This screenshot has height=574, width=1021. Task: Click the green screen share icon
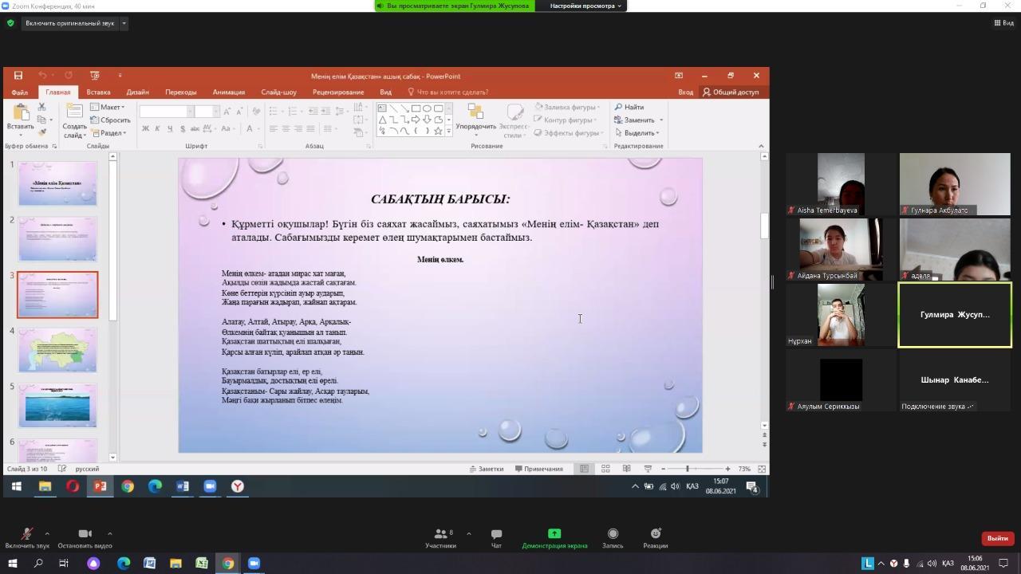pos(554,534)
